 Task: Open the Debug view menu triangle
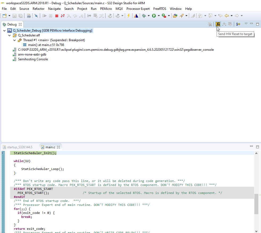click(246, 24)
